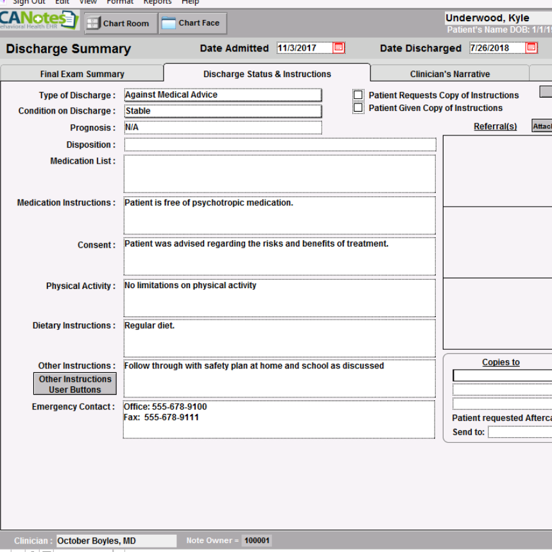Open the Type of Discharge selector

tap(221, 95)
